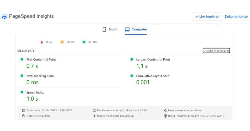Click green dot next to Speed Index
The width and height of the screenshot is (250, 131).
click(x=22, y=92)
